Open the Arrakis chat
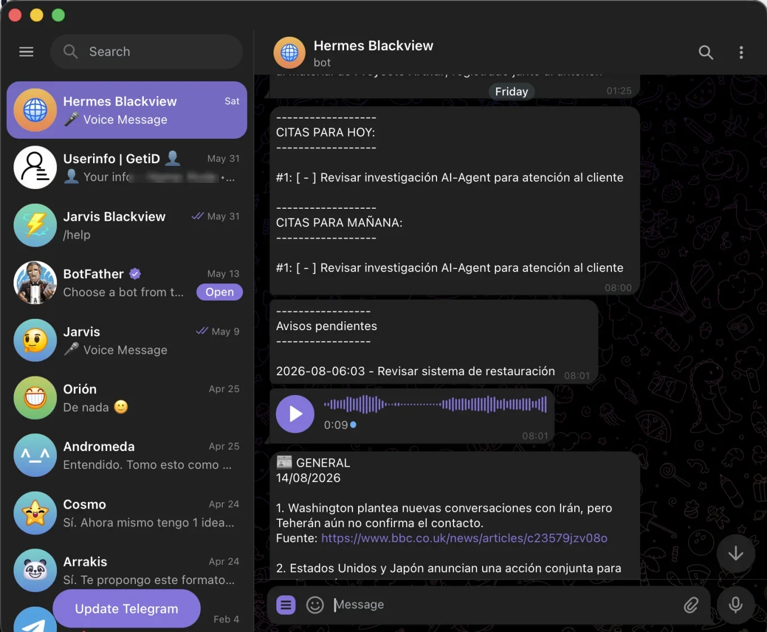 (127, 570)
